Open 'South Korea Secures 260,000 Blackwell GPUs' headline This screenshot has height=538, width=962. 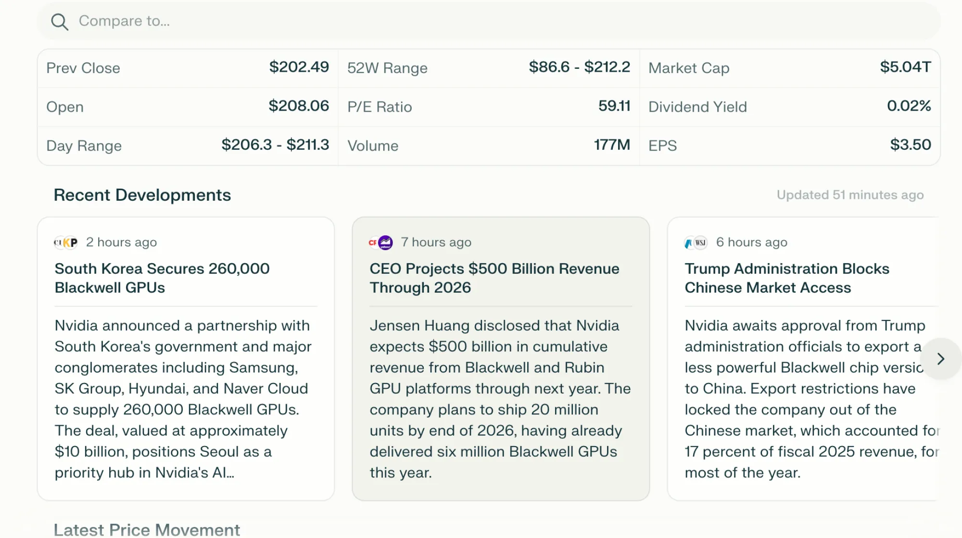click(162, 278)
